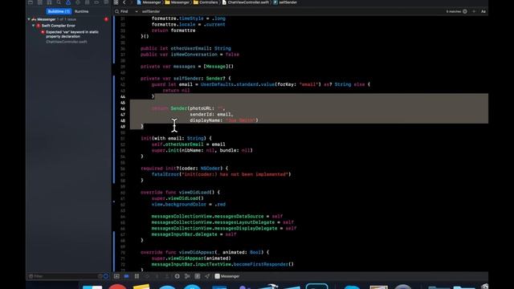
Task: Collapse the Swift Compiler Error group
Action: tap(33, 26)
